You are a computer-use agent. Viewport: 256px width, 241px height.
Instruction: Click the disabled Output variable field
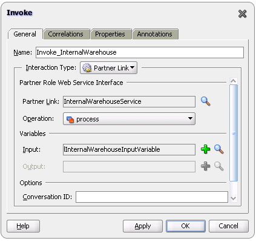(129, 166)
